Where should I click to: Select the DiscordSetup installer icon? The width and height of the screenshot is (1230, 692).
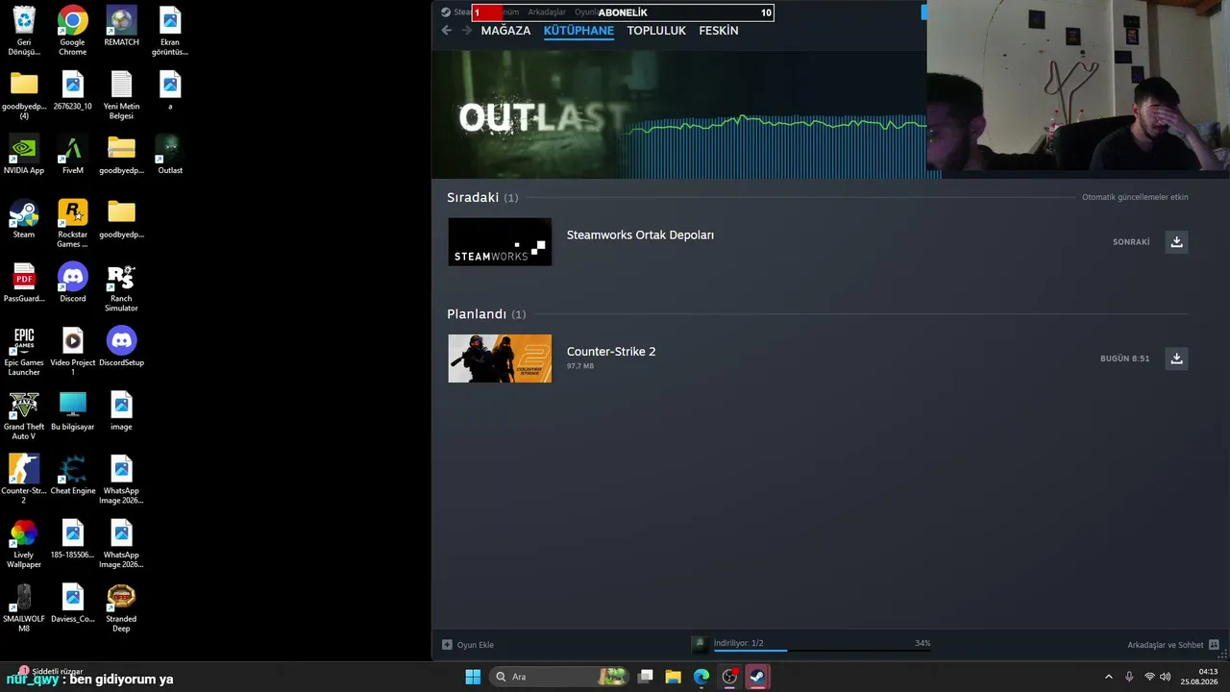click(121, 347)
